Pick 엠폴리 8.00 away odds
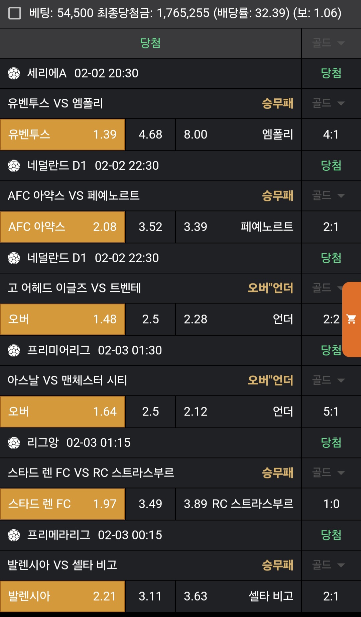The height and width of the screenshot is (617, 361). point(238,135)
